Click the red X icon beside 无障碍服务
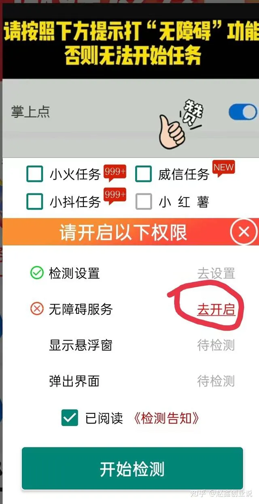Viewport: 259px width, 504px height. (x=37, y=309)
